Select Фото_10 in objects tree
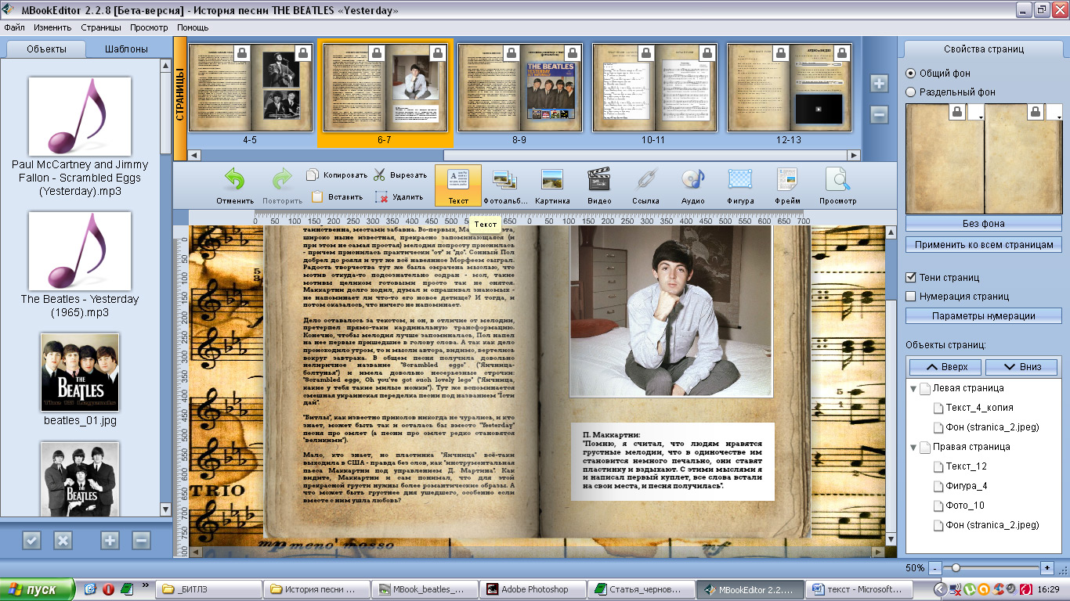The image size is (1070, 601). pos(964,506)
